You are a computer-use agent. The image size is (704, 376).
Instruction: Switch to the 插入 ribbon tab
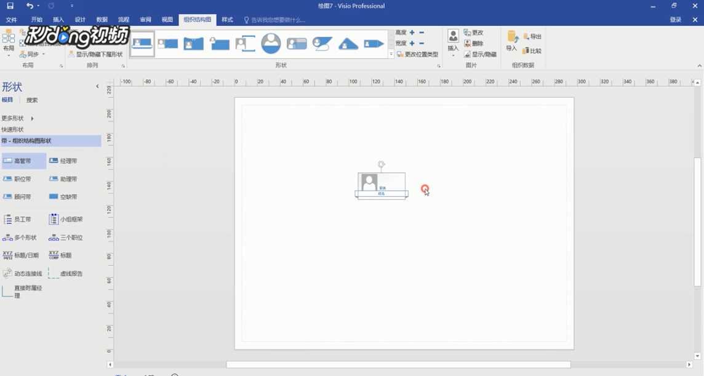click(58, 20)
